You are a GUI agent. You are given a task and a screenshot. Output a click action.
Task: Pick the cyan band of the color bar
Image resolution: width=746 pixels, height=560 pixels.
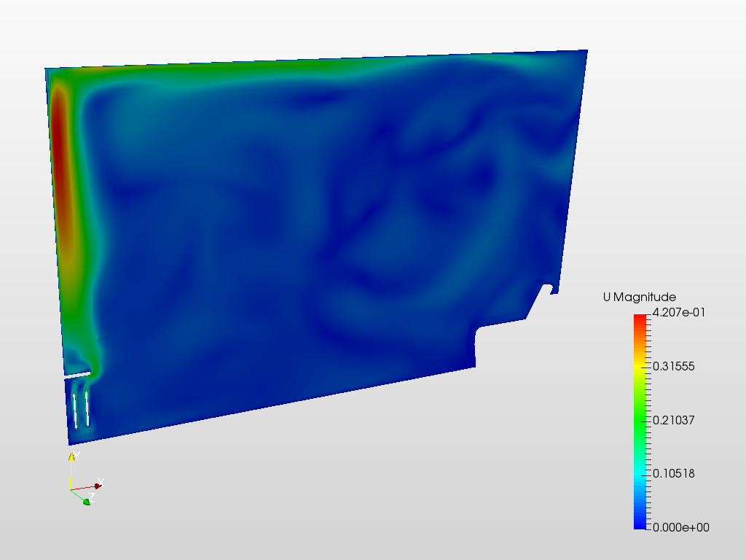click(640, 472)
